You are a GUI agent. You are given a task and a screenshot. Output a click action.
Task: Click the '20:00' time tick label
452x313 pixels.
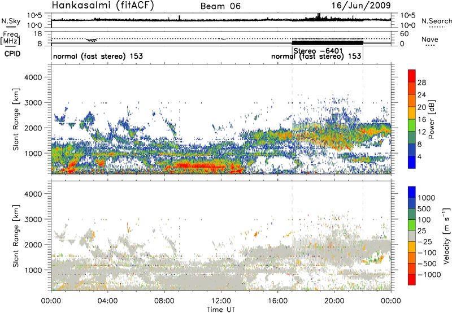(334, 301)
